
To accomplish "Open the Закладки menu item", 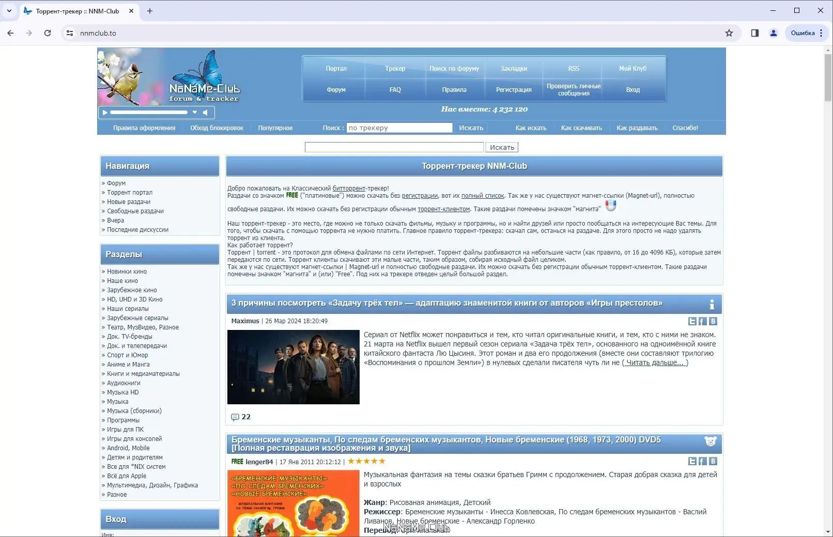I will (514, 68).
